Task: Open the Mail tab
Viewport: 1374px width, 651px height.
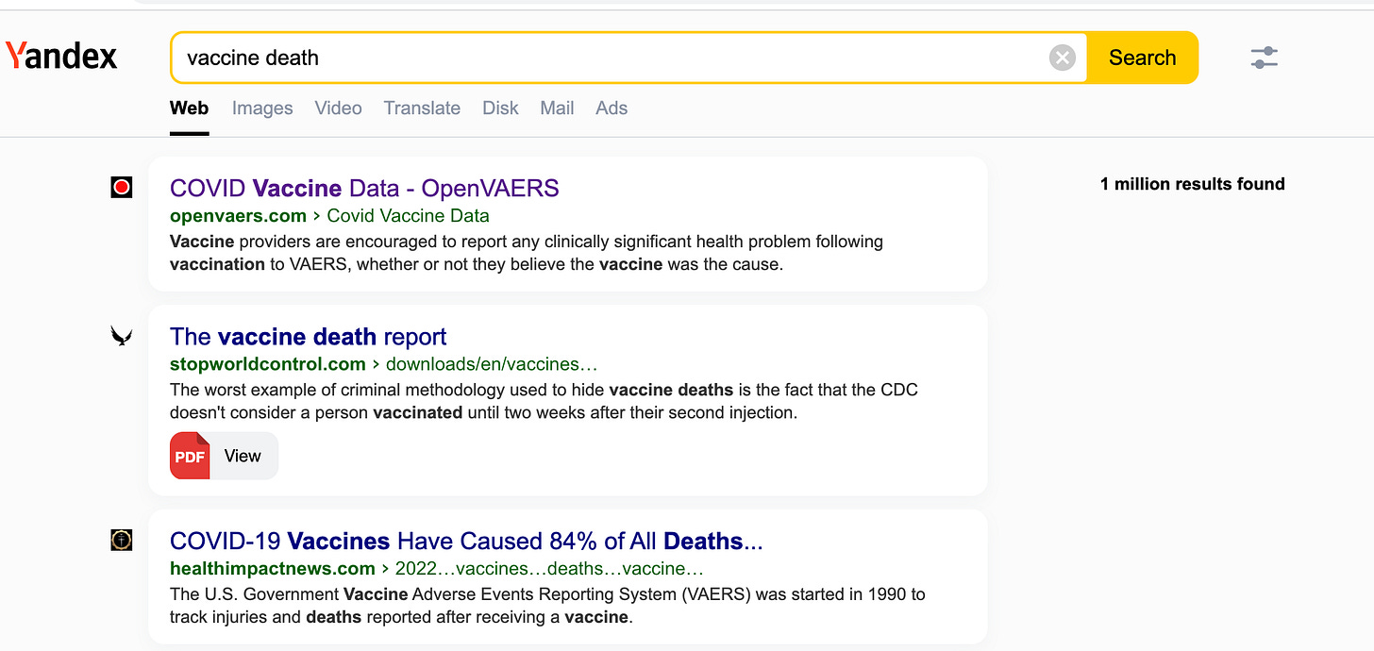Action: 557,108
